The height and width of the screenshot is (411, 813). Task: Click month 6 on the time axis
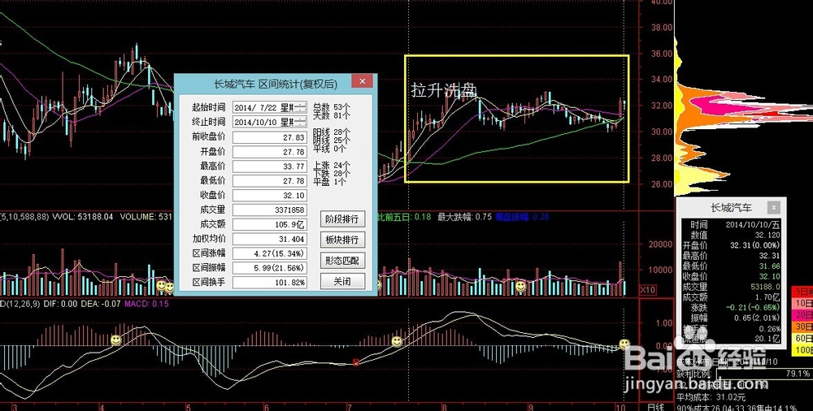pyautogui.click(x=266, y=407)
